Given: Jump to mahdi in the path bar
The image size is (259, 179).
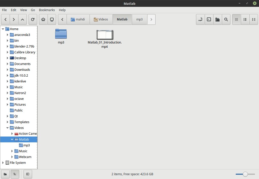Looking at the screenshot, I should (78, 19).
